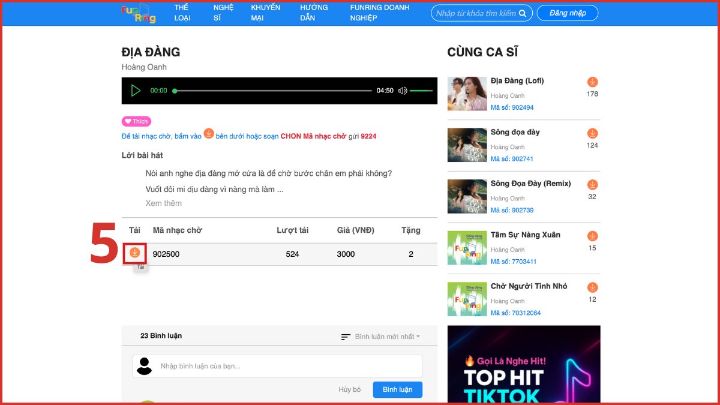Image resolution: width=720 pixels, height=405 pixels.
Task: Submit comment with the Bình luận button
Action: pos(397,389)
